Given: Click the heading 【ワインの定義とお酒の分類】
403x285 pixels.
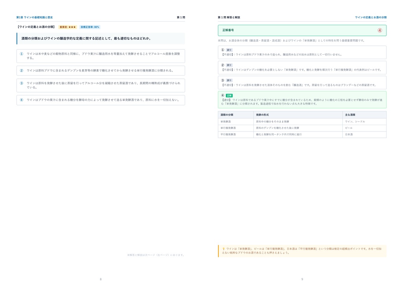Looking at the screenshot, I should tap(36, 27).
